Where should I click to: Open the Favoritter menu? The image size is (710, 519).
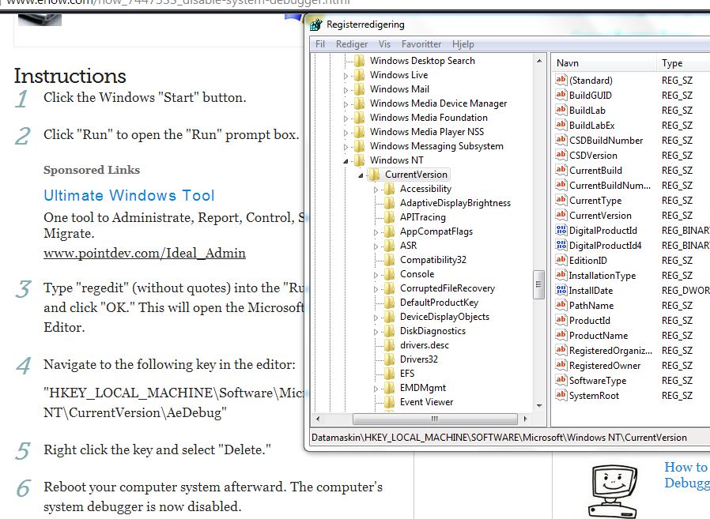(x=421, y=44)
